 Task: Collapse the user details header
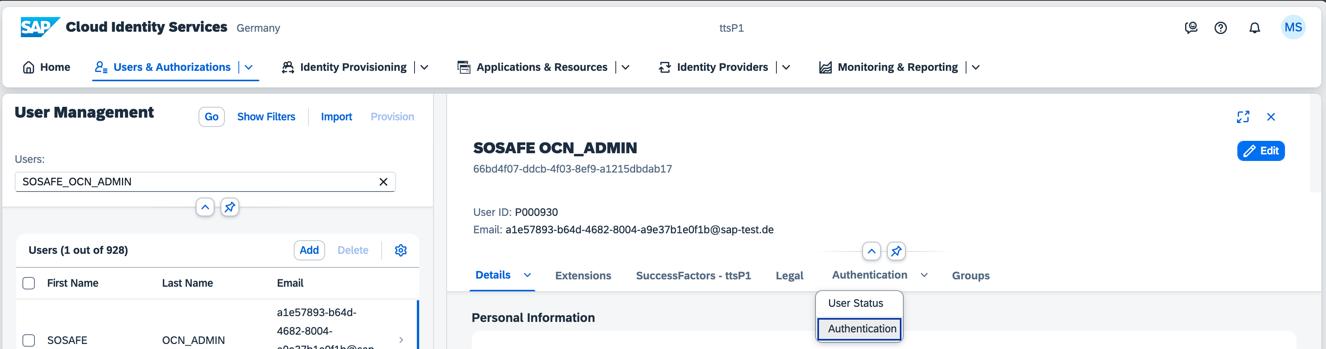pos(871,251)
